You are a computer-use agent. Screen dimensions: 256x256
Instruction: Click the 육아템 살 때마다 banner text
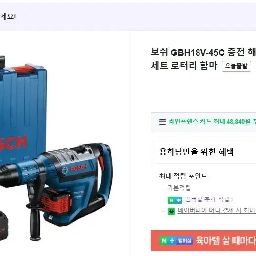coord(226,240)
